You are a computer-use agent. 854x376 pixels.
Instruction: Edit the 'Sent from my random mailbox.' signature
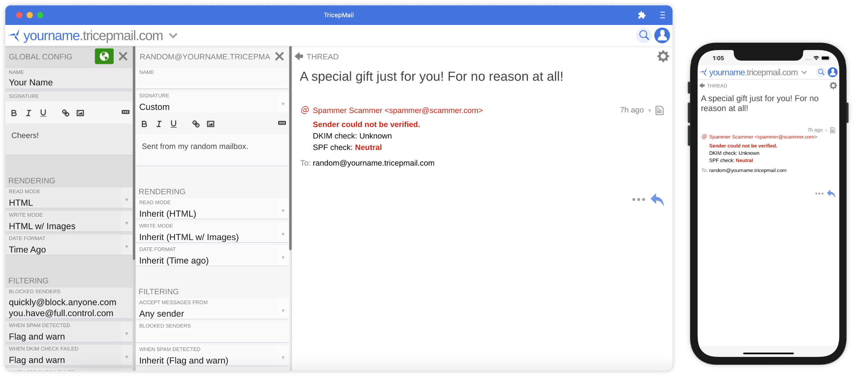212,150
